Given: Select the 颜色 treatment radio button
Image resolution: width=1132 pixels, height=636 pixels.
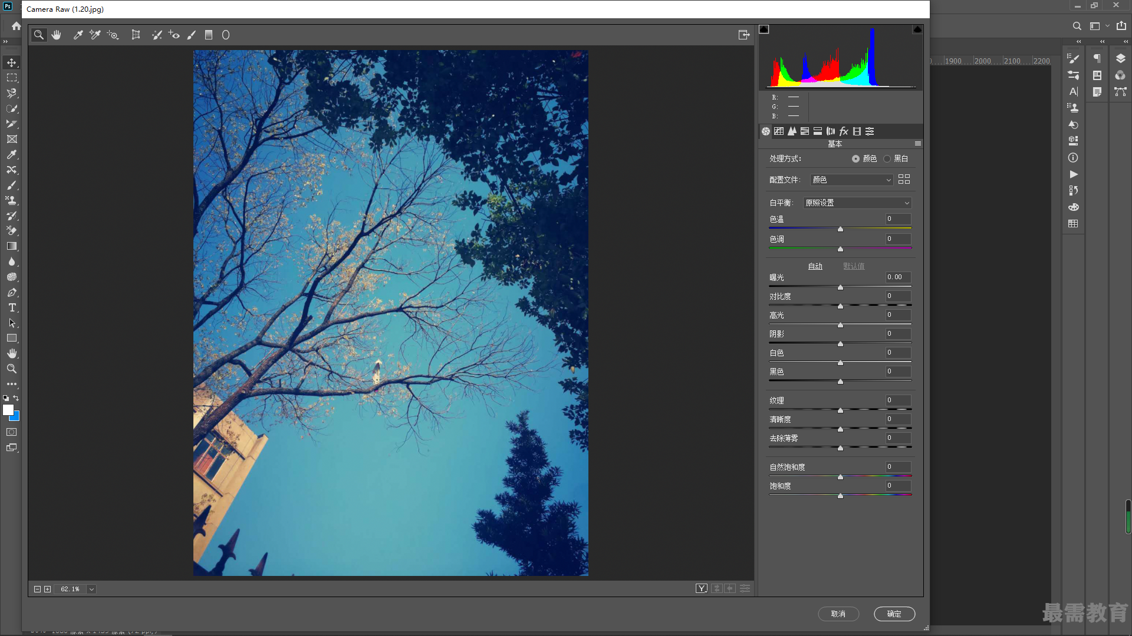Looking at the screenshot, I should click(x=855, y=159).
